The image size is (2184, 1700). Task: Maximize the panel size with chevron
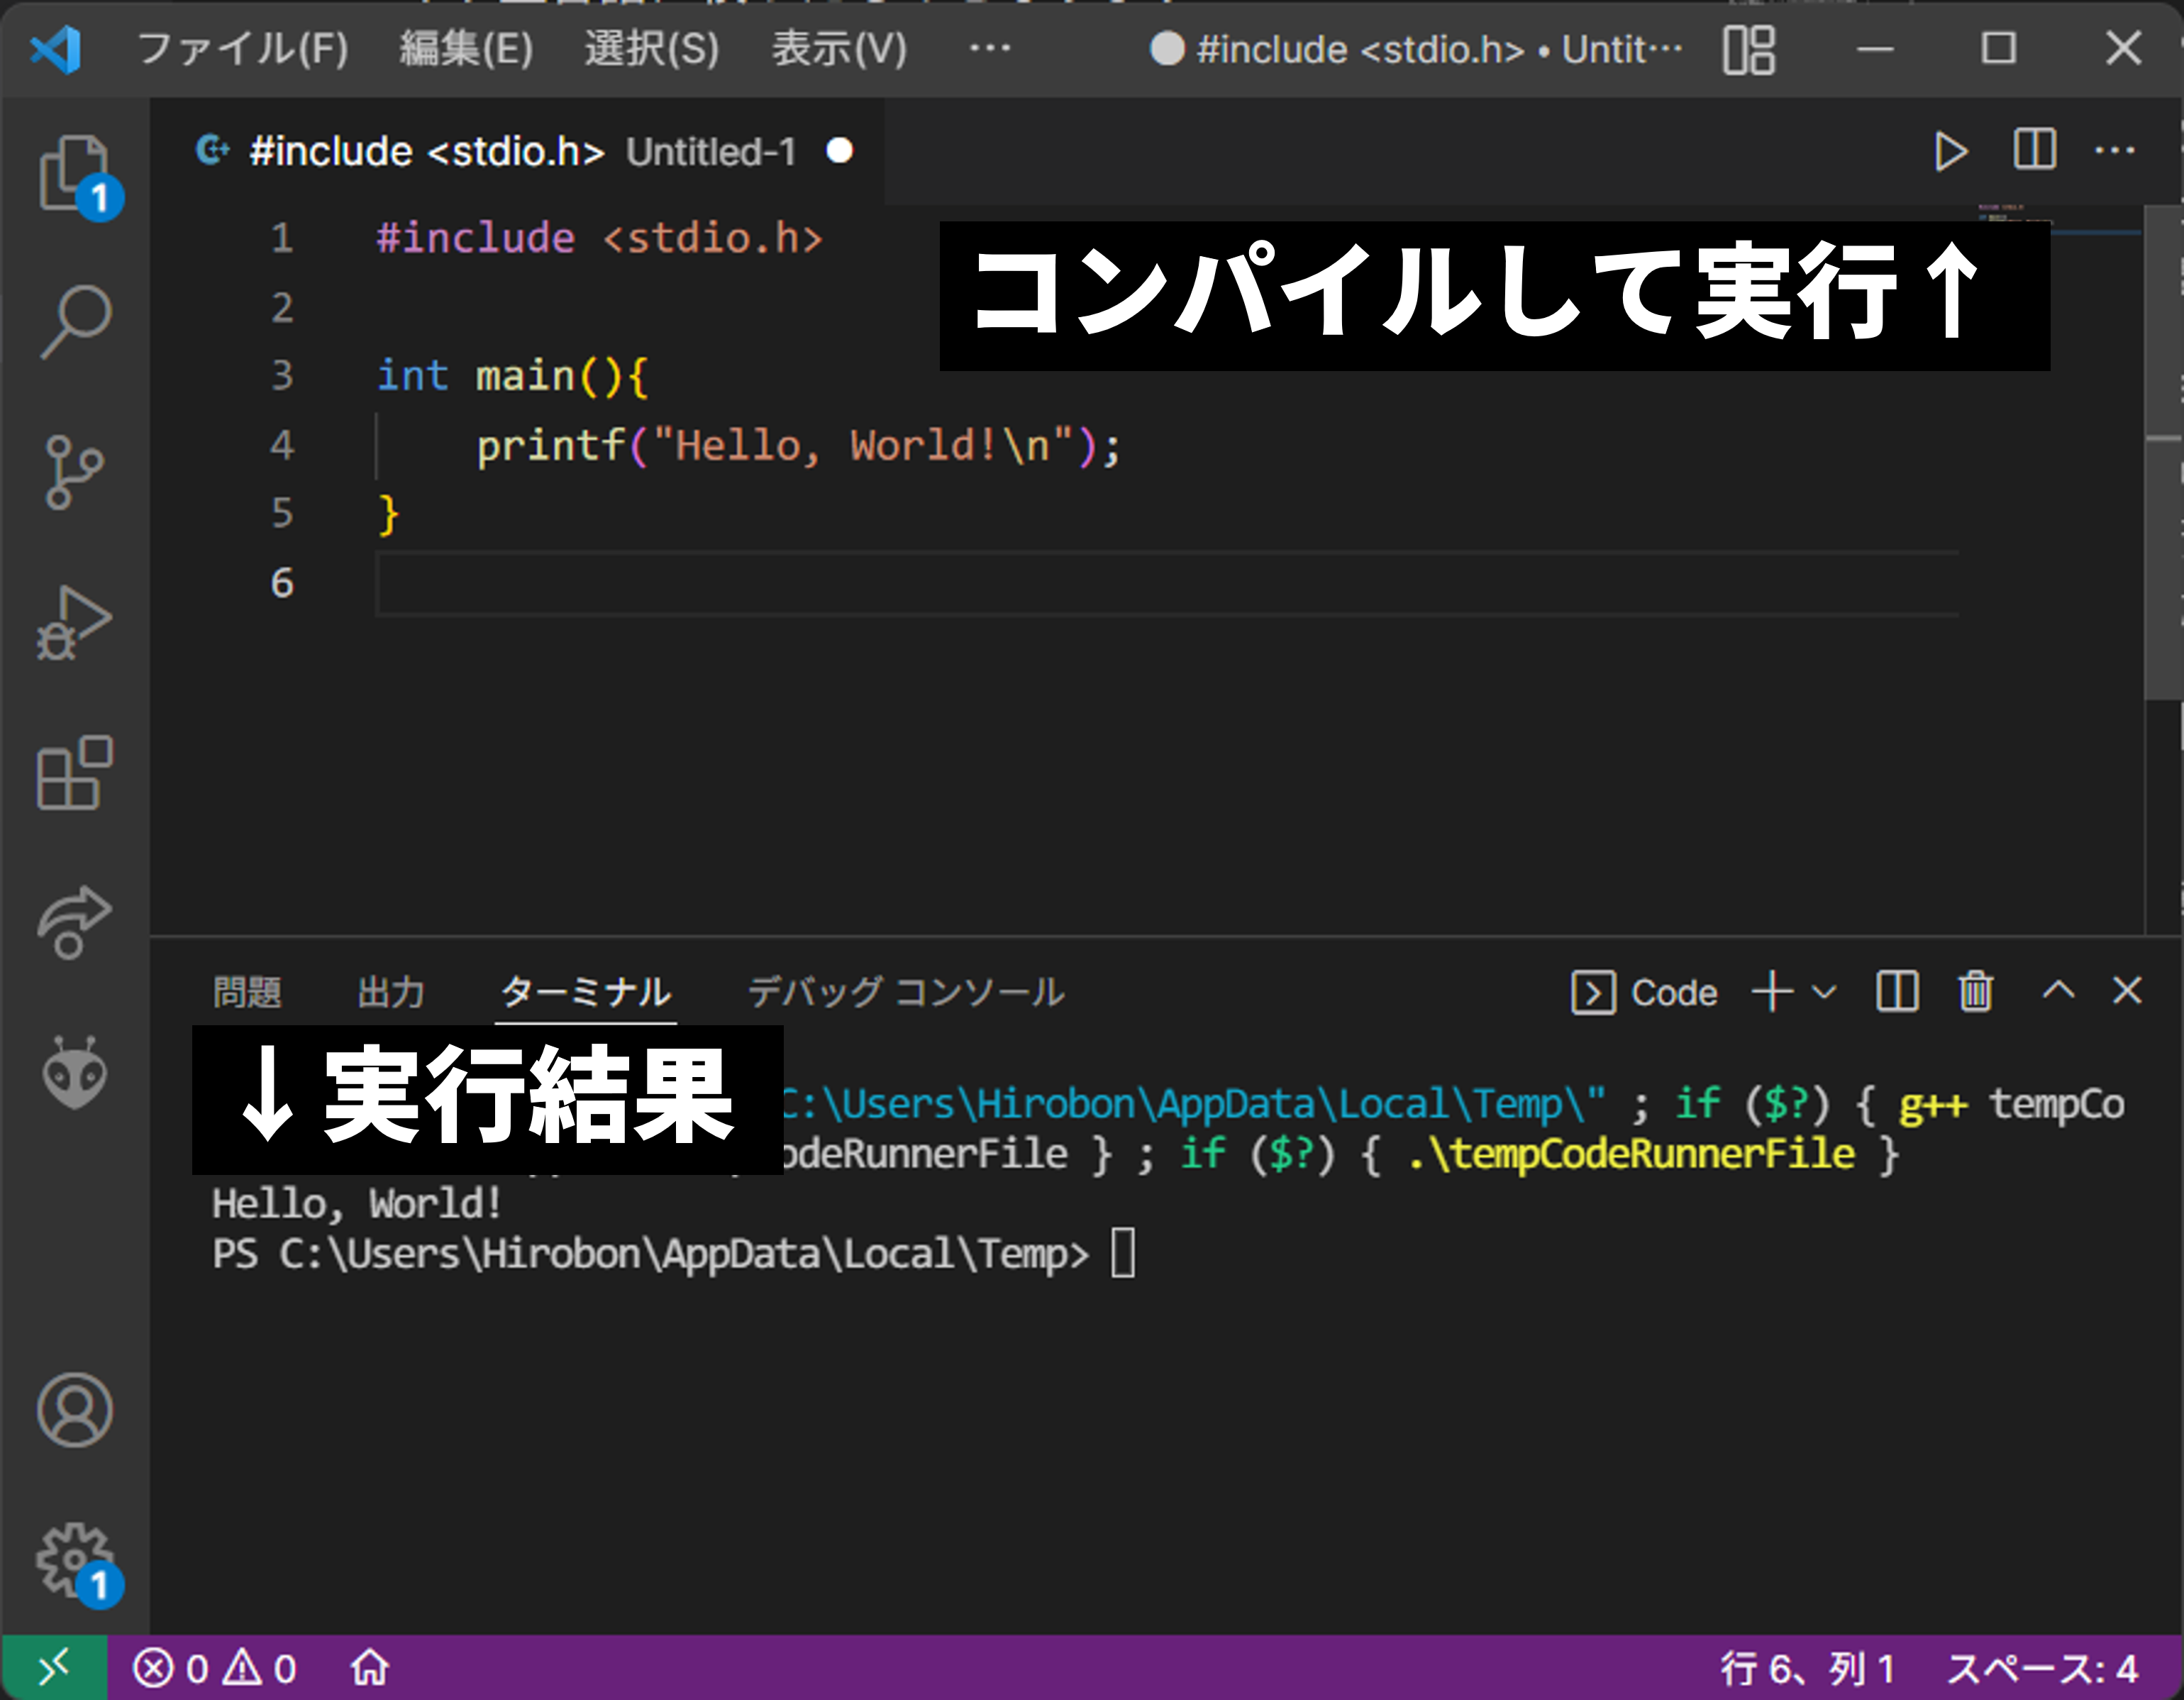(x=2058, y=991)
